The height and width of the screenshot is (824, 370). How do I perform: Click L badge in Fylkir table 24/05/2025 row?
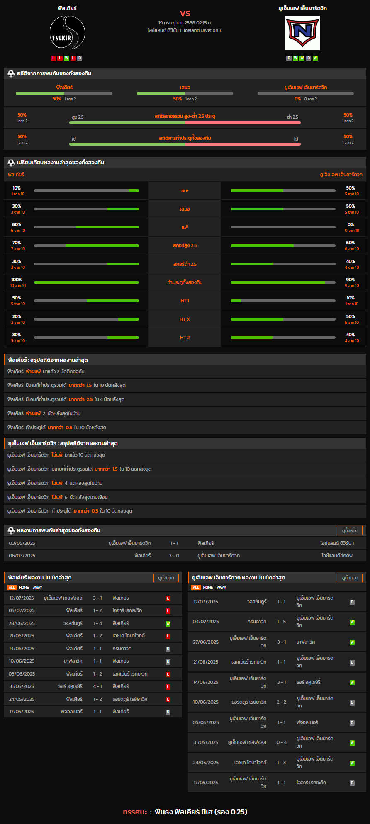pyautogui.click(x=168, y=700)
